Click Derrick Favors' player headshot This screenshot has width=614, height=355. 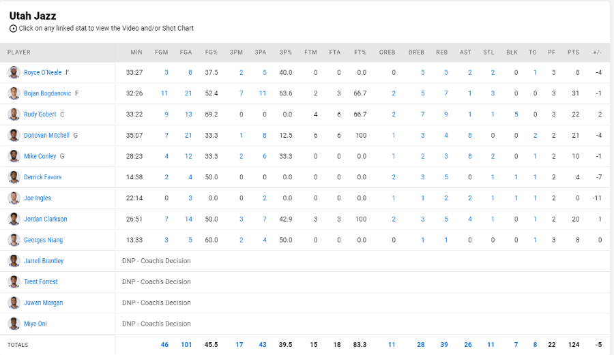[14, 177]
